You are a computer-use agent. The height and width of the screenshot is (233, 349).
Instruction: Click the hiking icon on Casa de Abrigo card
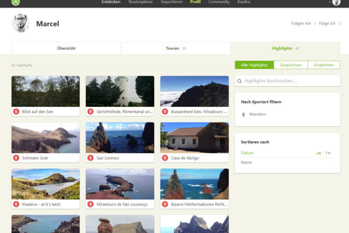pos(165,158)
